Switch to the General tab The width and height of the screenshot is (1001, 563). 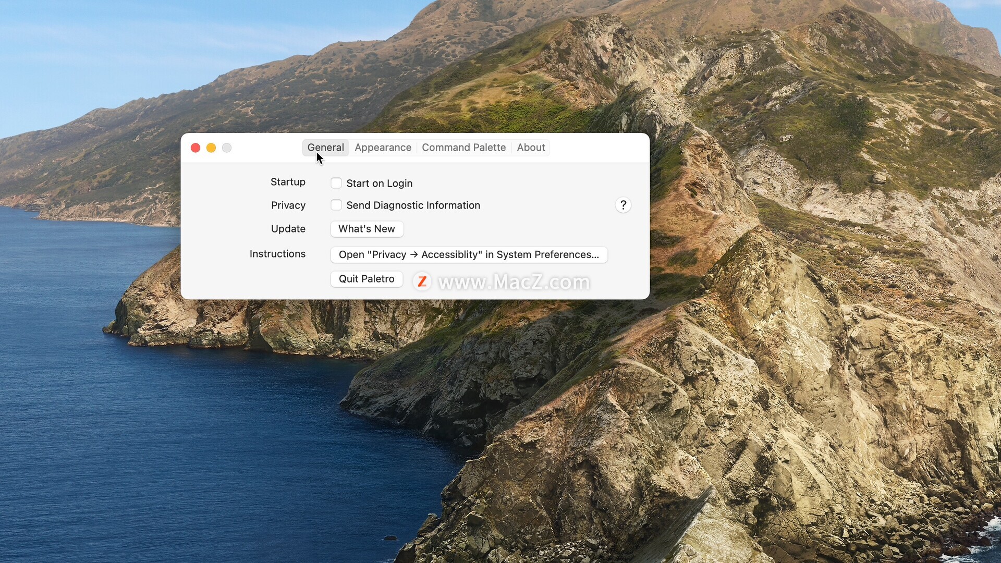click(325, 148)
